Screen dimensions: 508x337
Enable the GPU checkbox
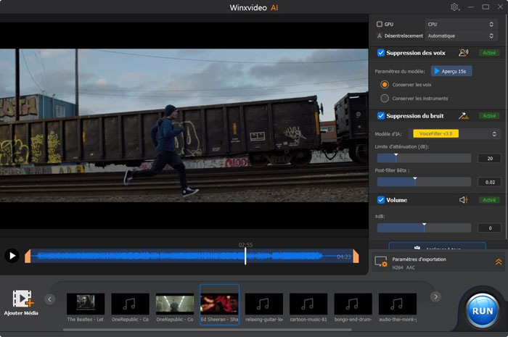(380, 24)
